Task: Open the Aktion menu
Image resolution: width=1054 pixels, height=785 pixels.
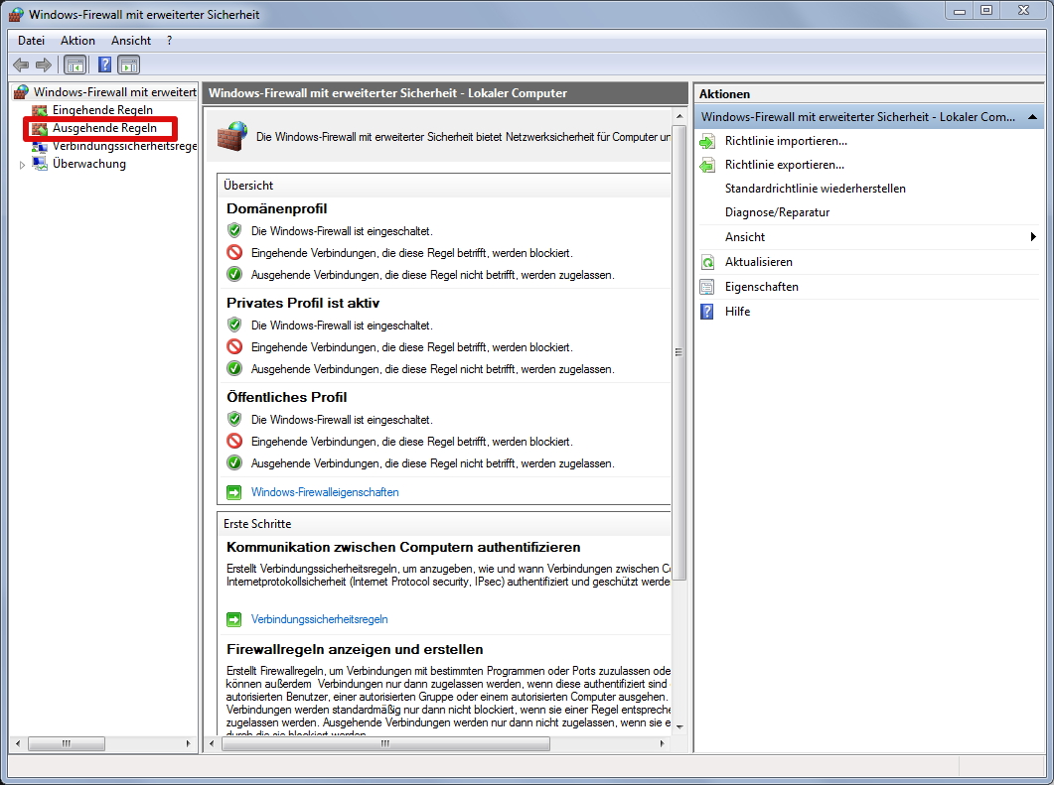Action: point(77,41)
